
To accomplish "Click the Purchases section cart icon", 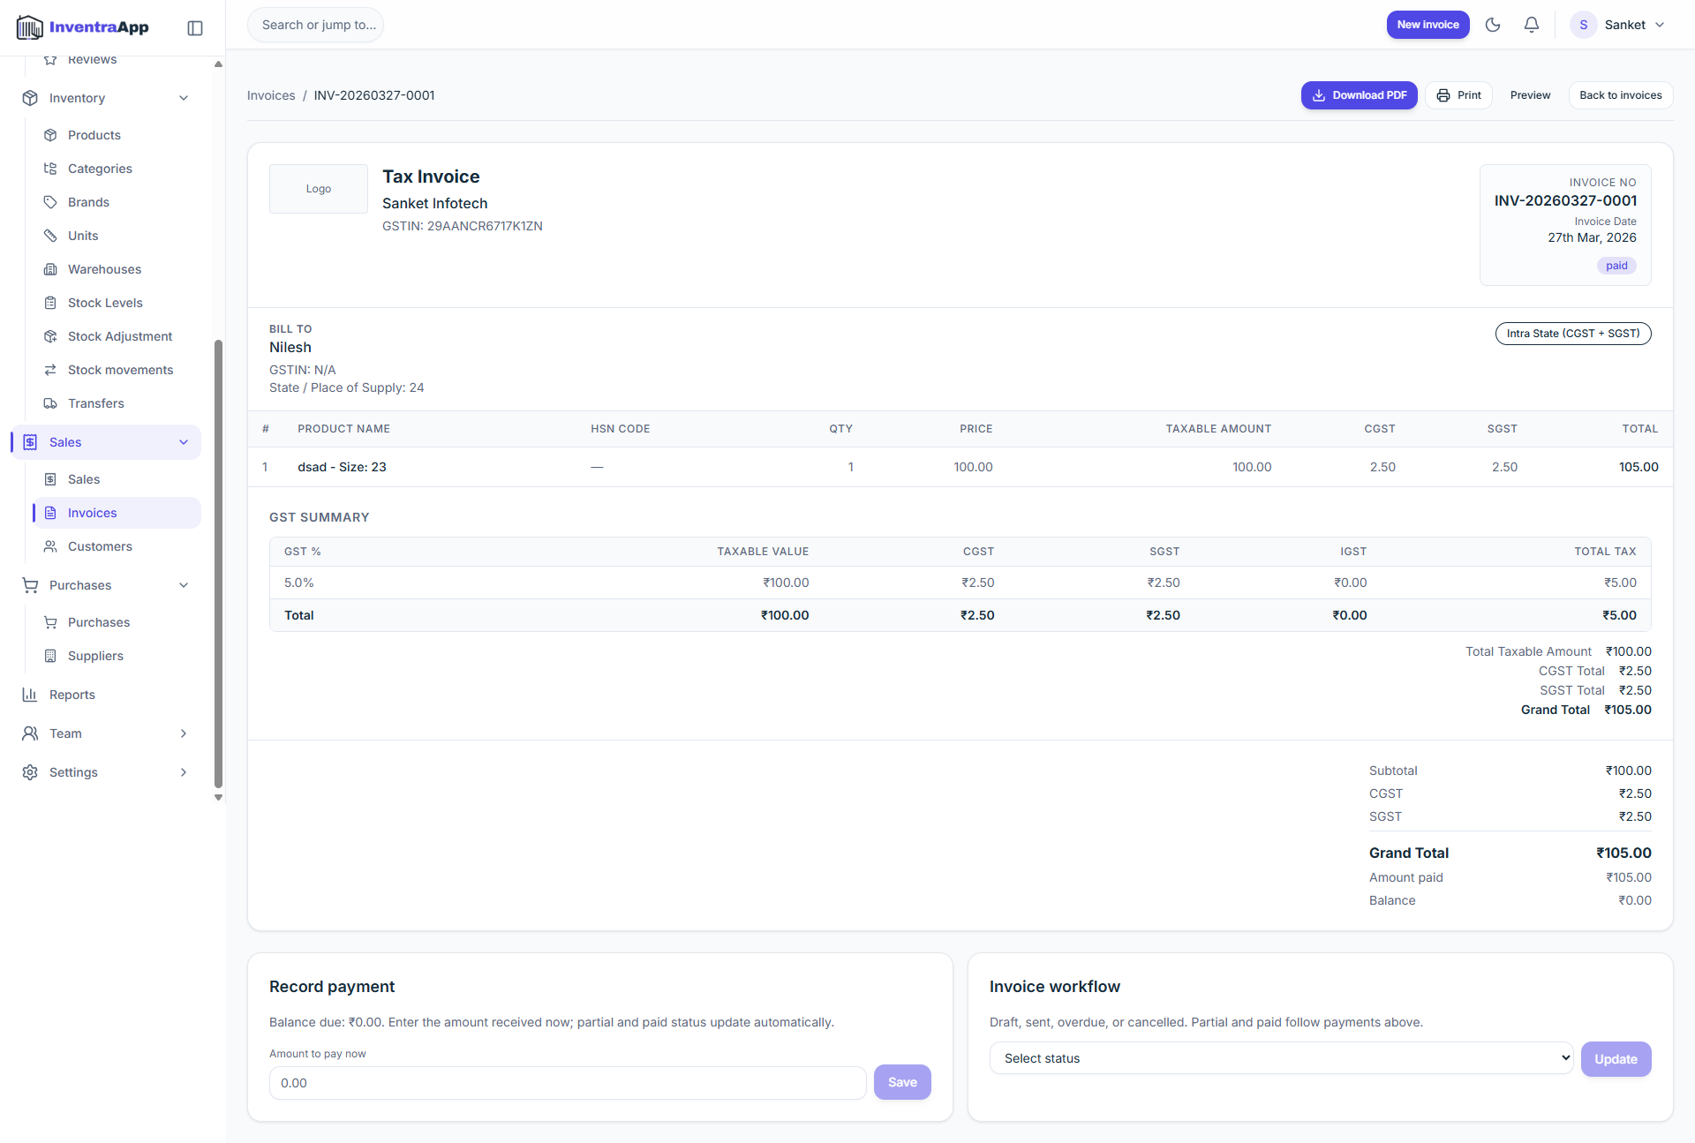I will [30, 585].
